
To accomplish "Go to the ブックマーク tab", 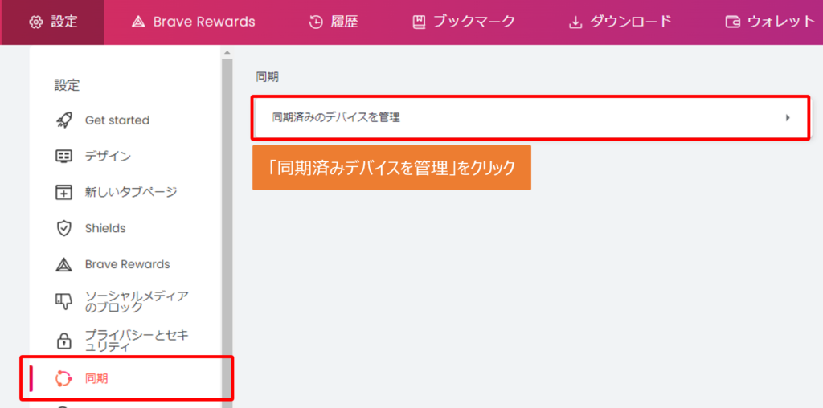I will pos(464,22).
